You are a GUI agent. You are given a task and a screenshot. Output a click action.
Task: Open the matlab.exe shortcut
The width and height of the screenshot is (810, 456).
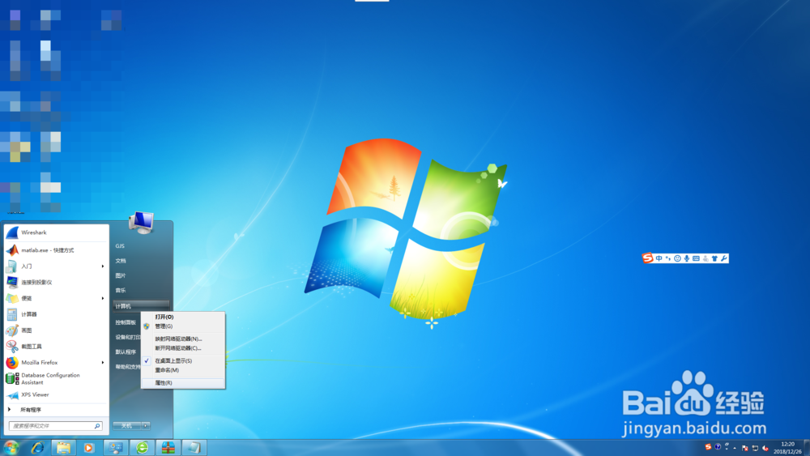click(56, 250)
